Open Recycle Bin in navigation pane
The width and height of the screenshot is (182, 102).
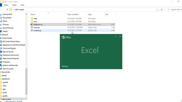[6, 72]
